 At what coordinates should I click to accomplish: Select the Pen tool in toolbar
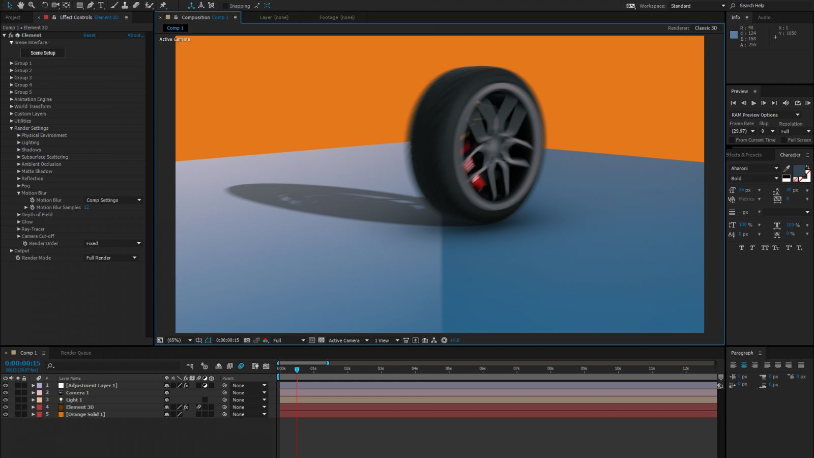tap(91, 5)
